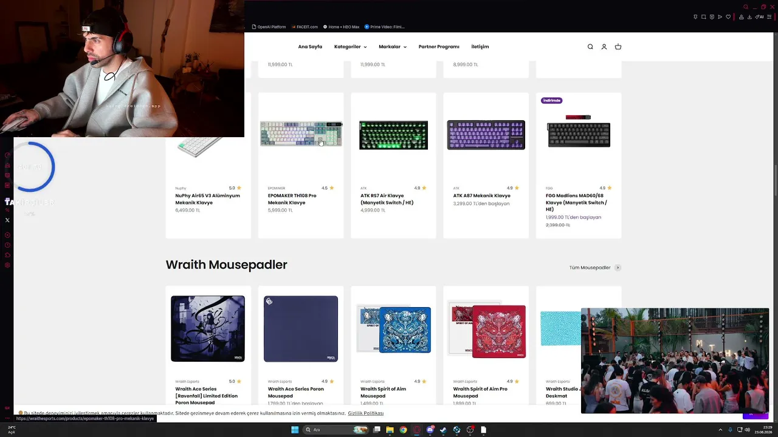Viewport: 778px width, 437px height.
Task: Click the Windows taskbar search box
Action: click(336, 430)
